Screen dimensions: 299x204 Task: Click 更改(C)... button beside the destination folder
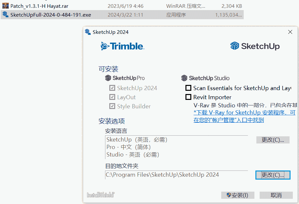[273, 175]
